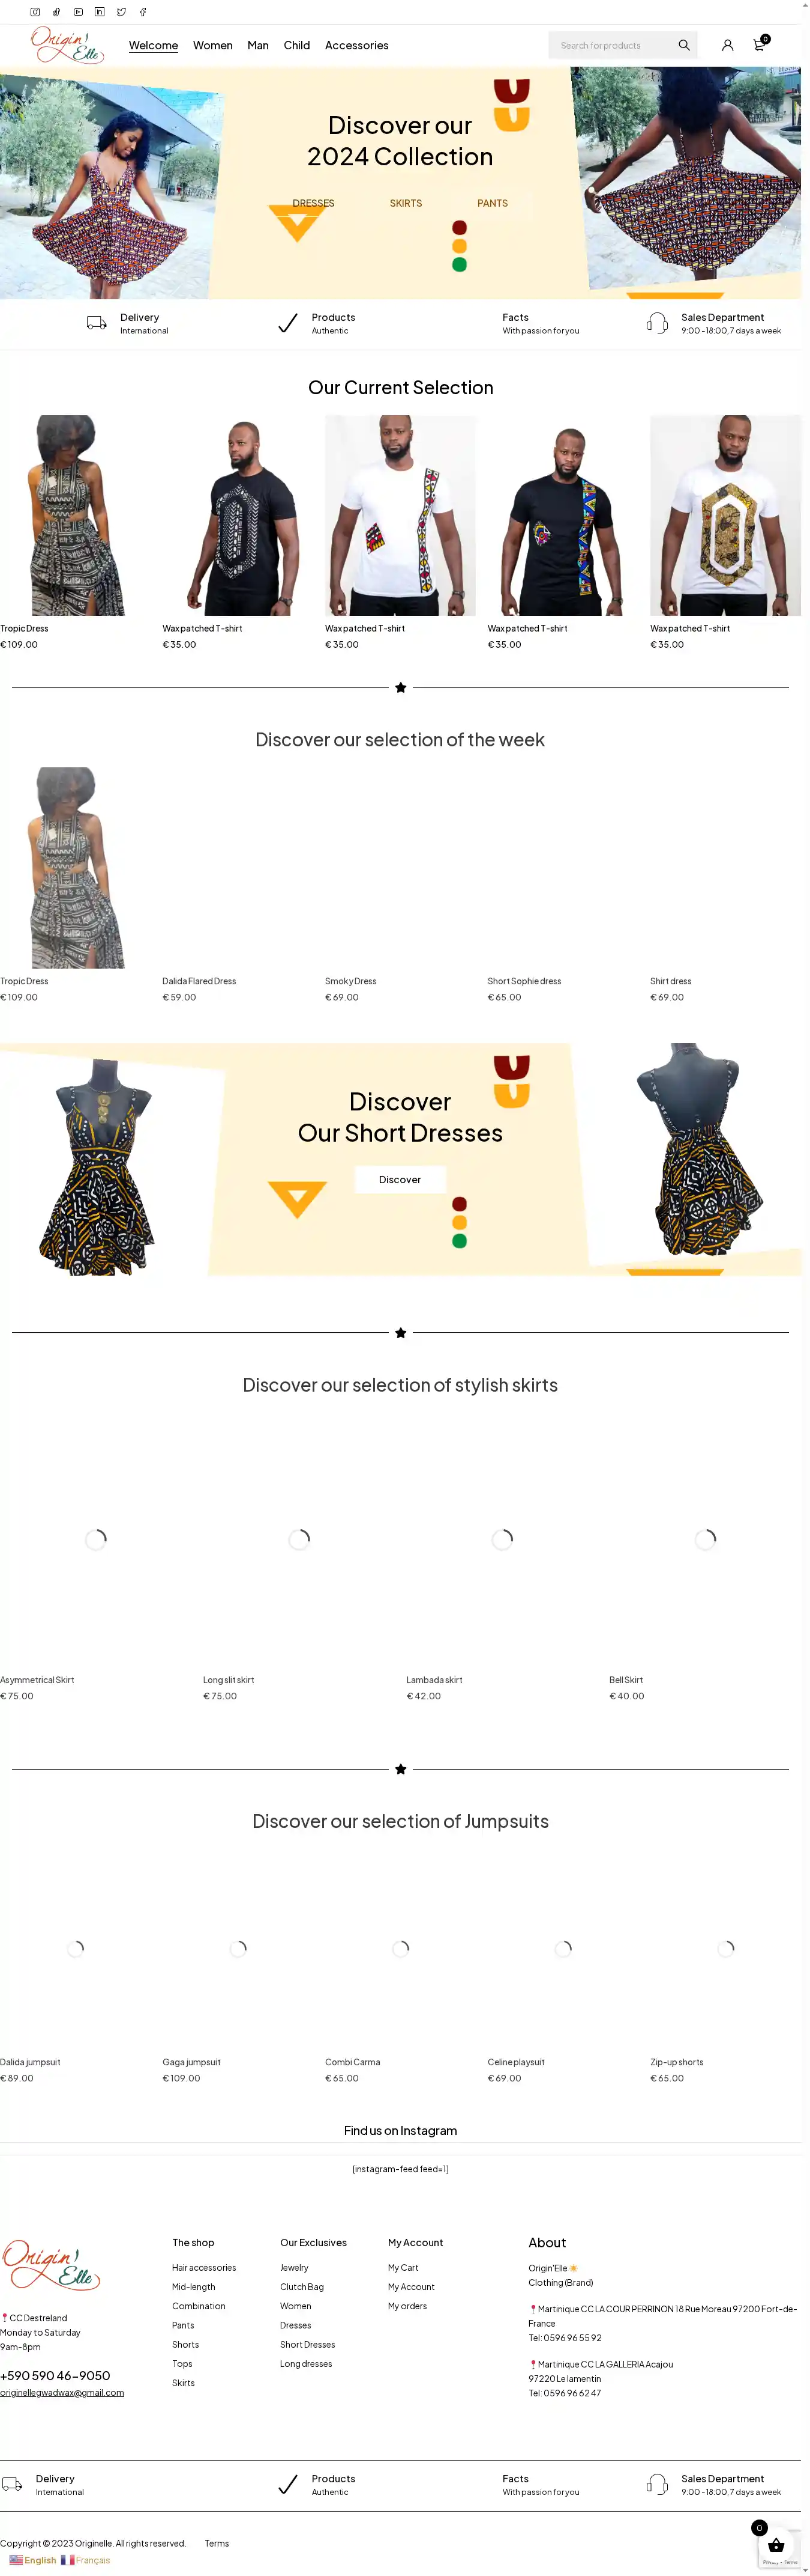The height and width of the screenshot is (2576, 810).
Task: Open the LinkedIn social icon
Action: coord(100,12)
